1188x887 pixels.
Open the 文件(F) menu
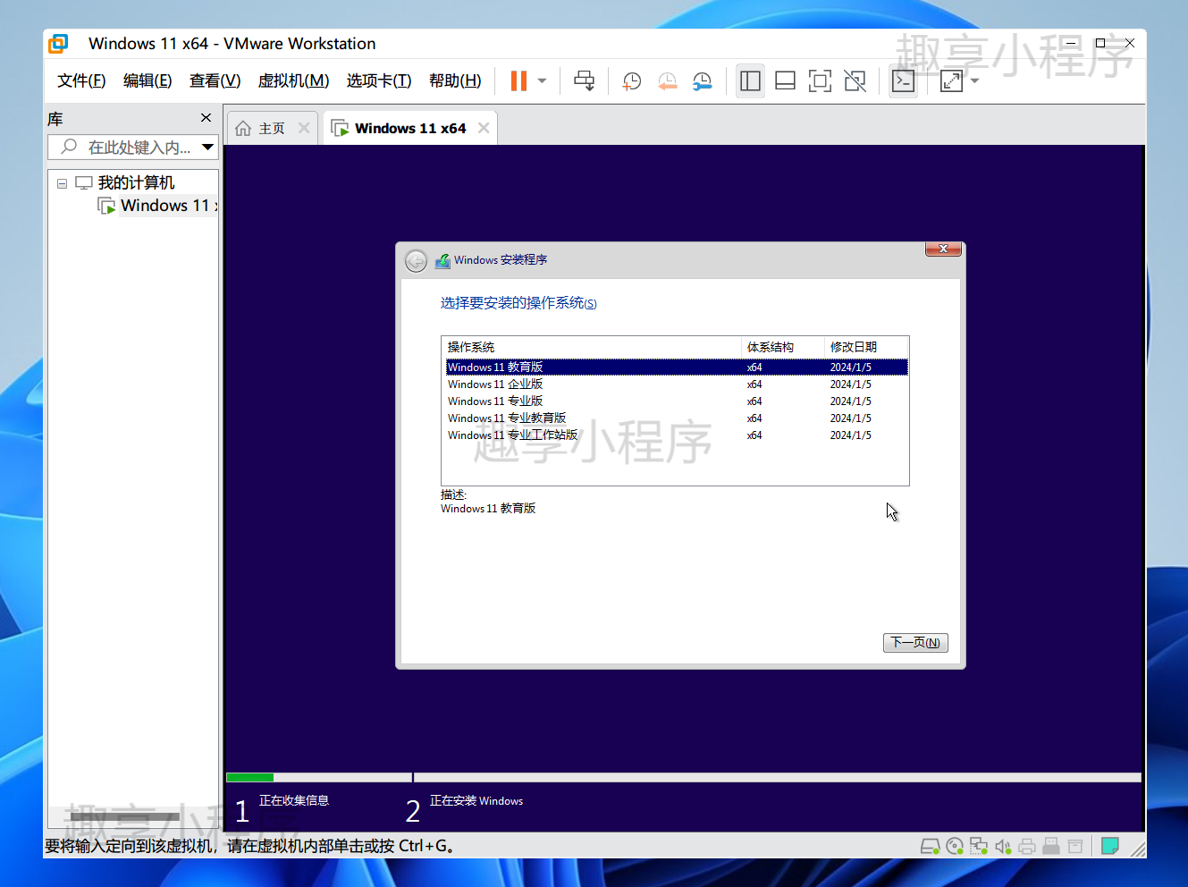81,81
